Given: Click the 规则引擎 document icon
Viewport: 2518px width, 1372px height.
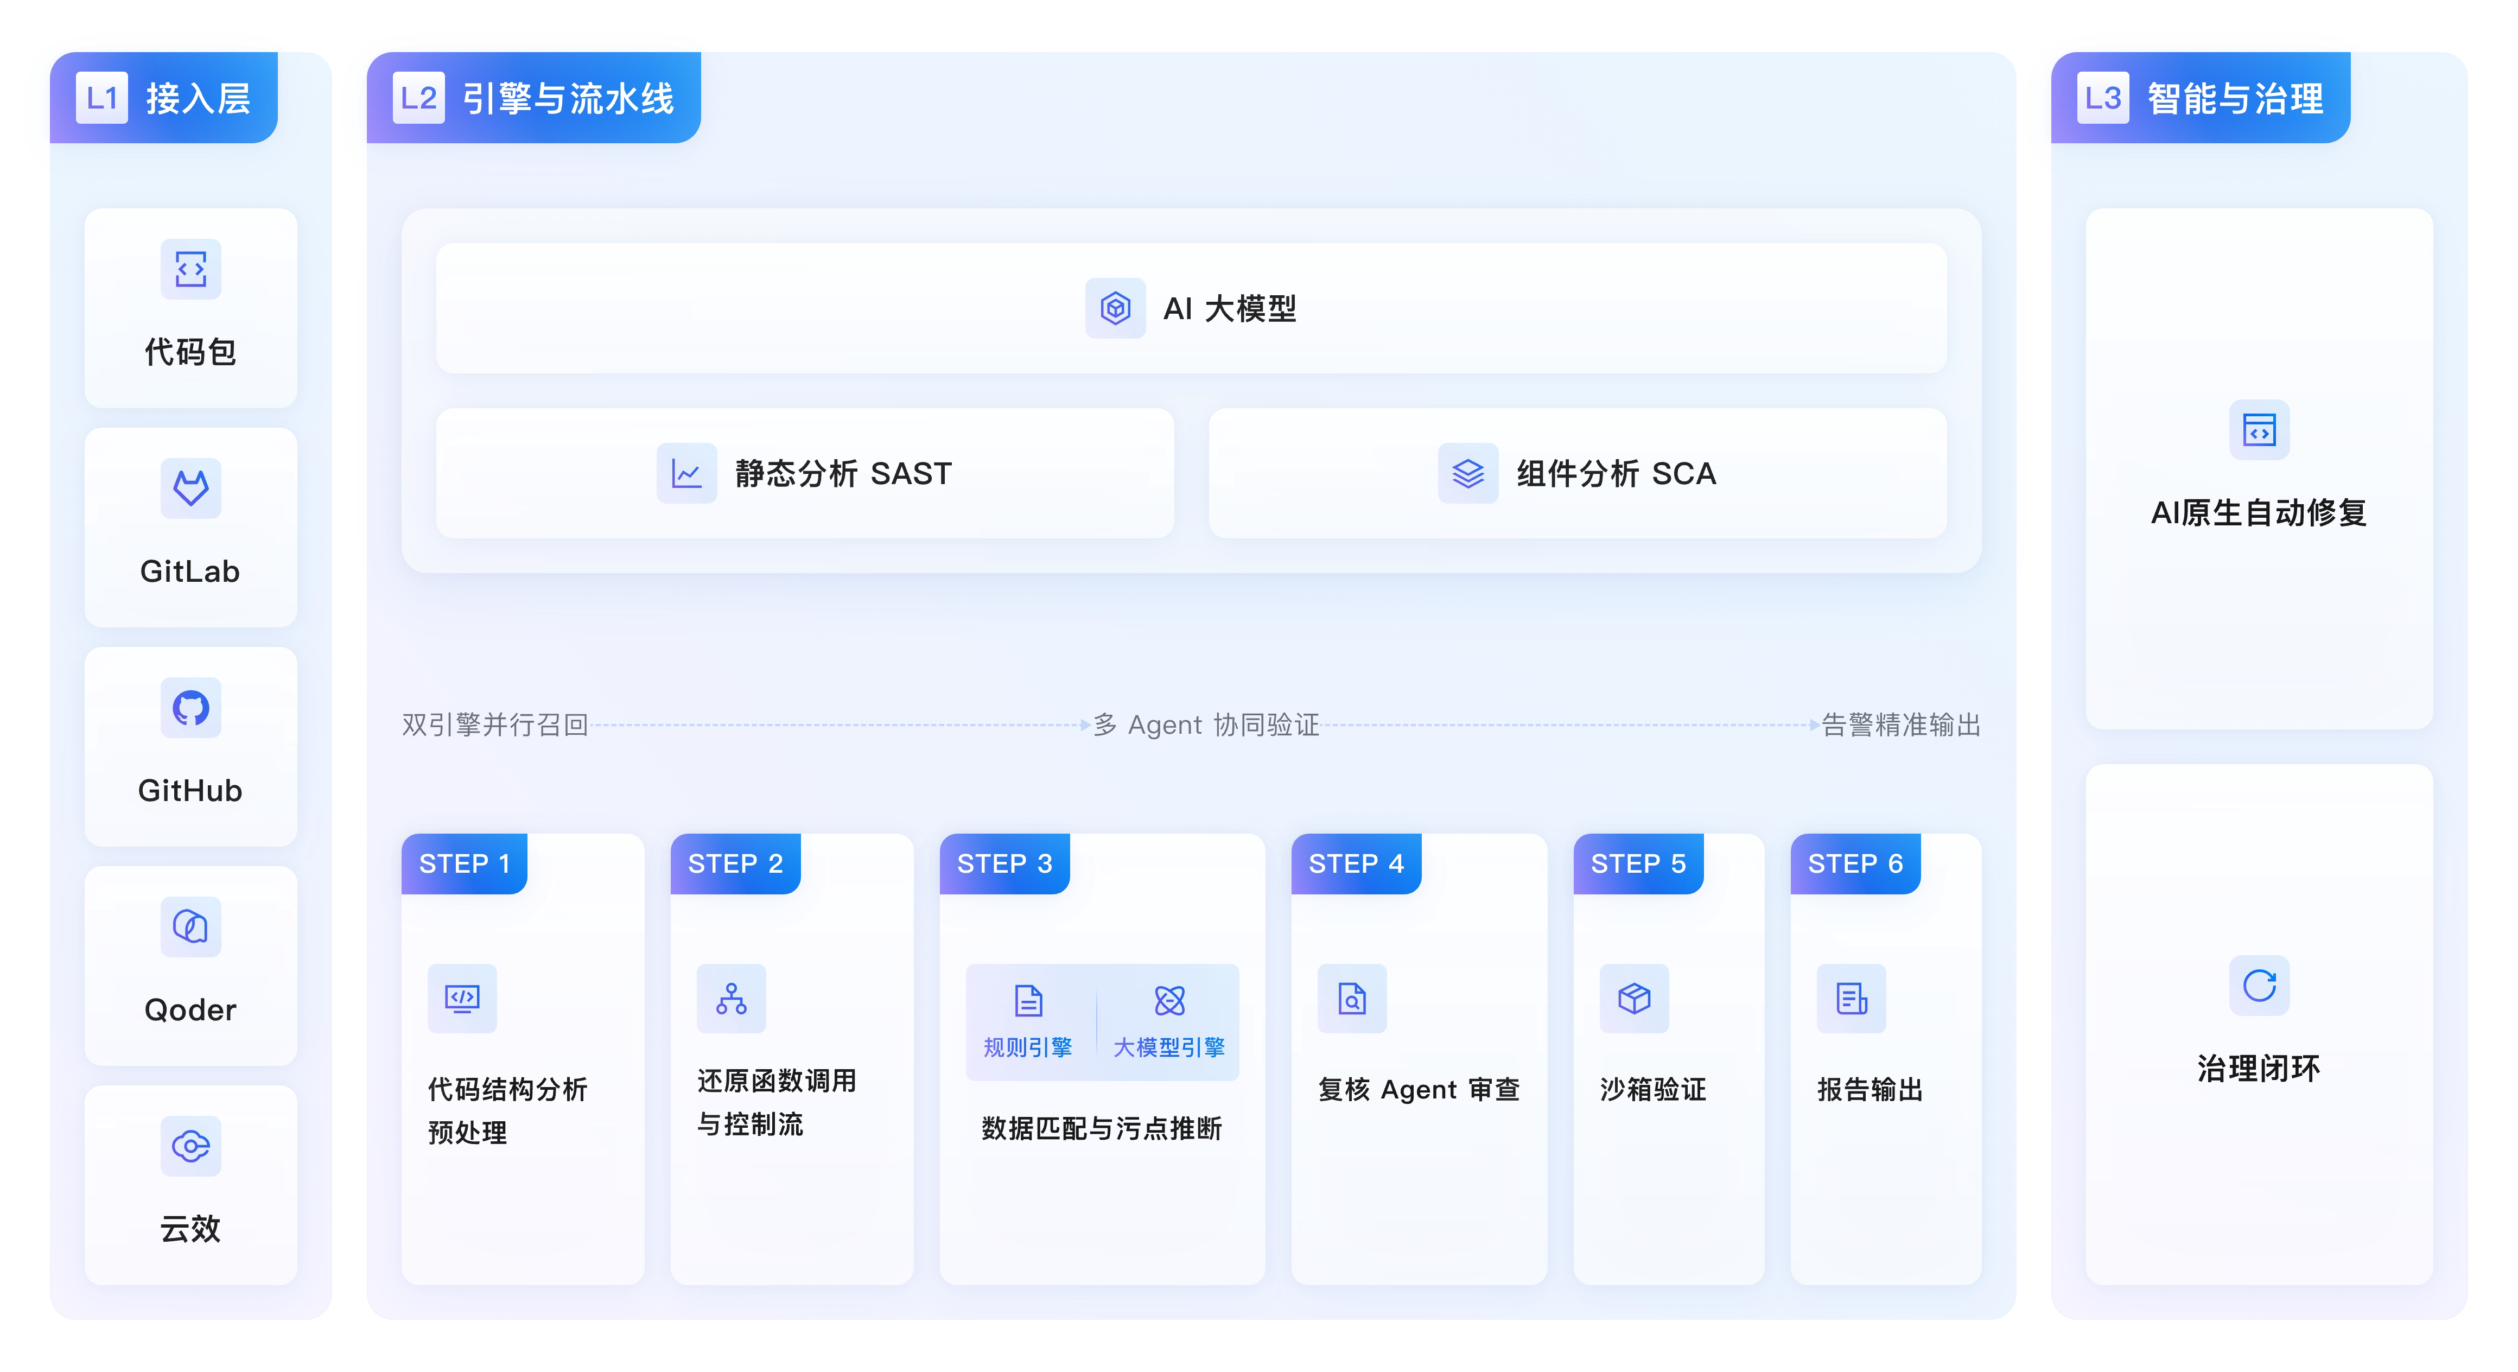Looking at the screenshot, I should [x=1028, y=1001].
